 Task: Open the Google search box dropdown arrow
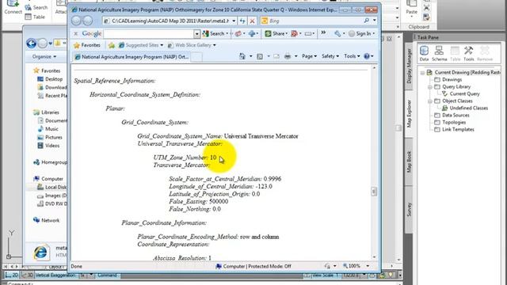(196, 33)
